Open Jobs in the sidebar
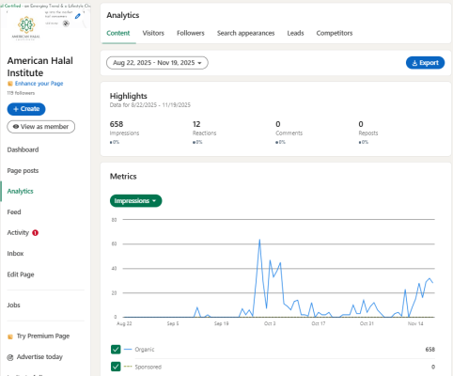This screenshot has width=453, height=376. click(13, 305)
